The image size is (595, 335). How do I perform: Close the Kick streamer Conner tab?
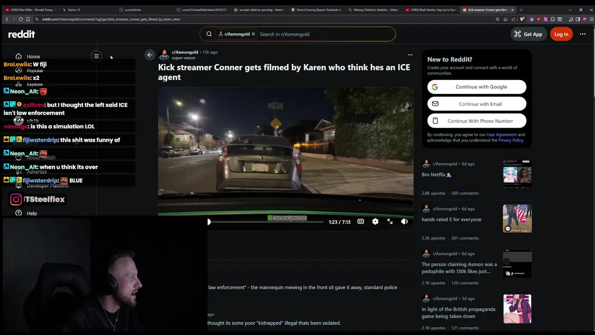click(x=513, y=10)
